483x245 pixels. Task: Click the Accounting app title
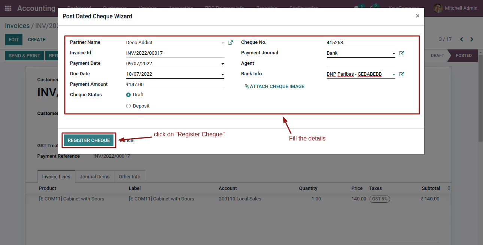tap(36, 8)
